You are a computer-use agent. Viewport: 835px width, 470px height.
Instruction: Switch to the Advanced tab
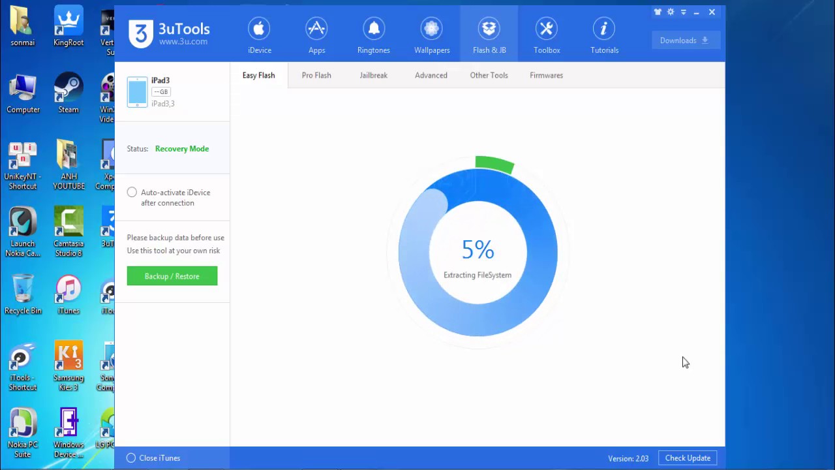(x=431, y=75)
